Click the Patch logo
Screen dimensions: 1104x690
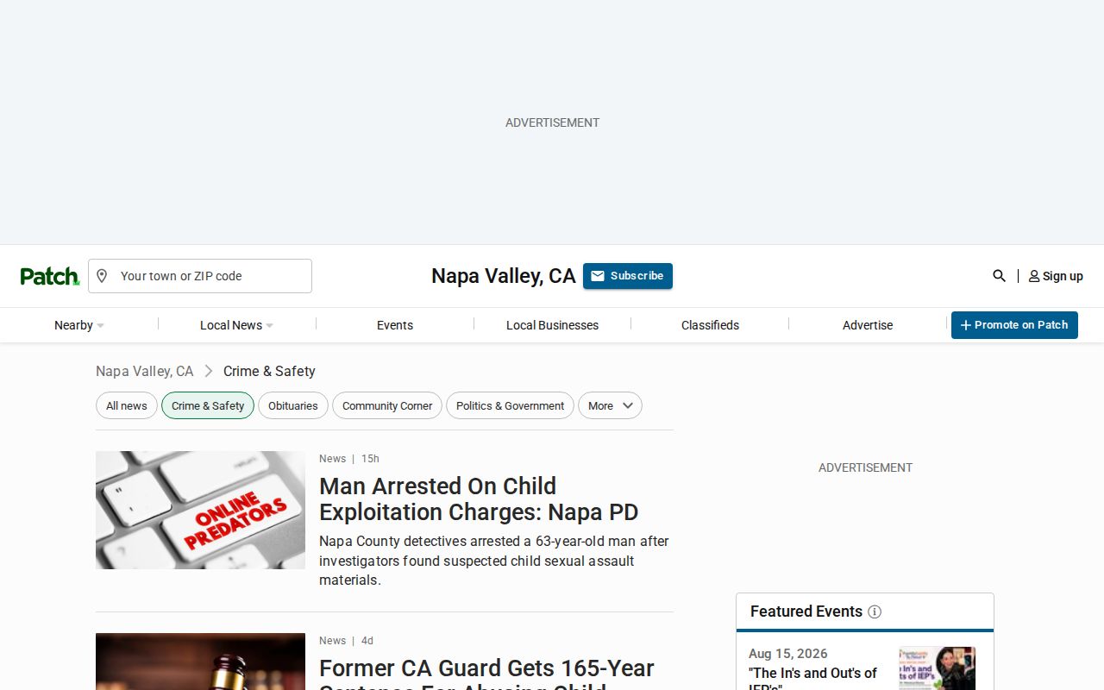[x=50, y=276]
